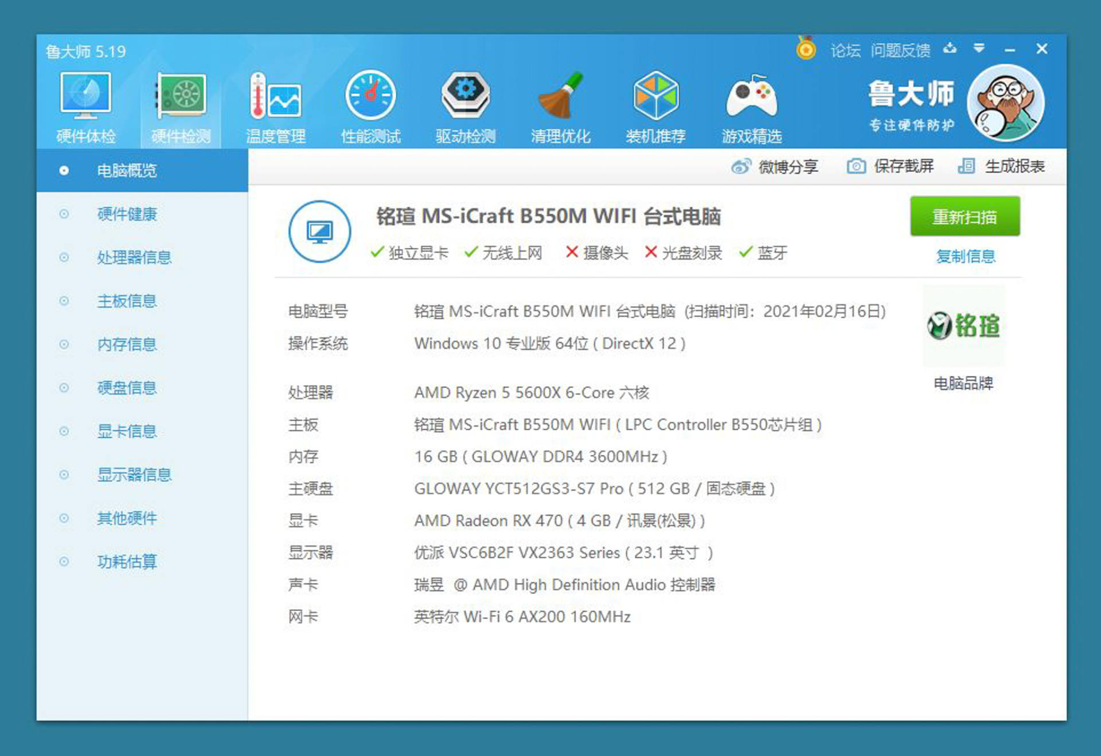Click bullet icon beside 硬件健康
Viewport: 1101px width, 756px height.
point(64,214)
